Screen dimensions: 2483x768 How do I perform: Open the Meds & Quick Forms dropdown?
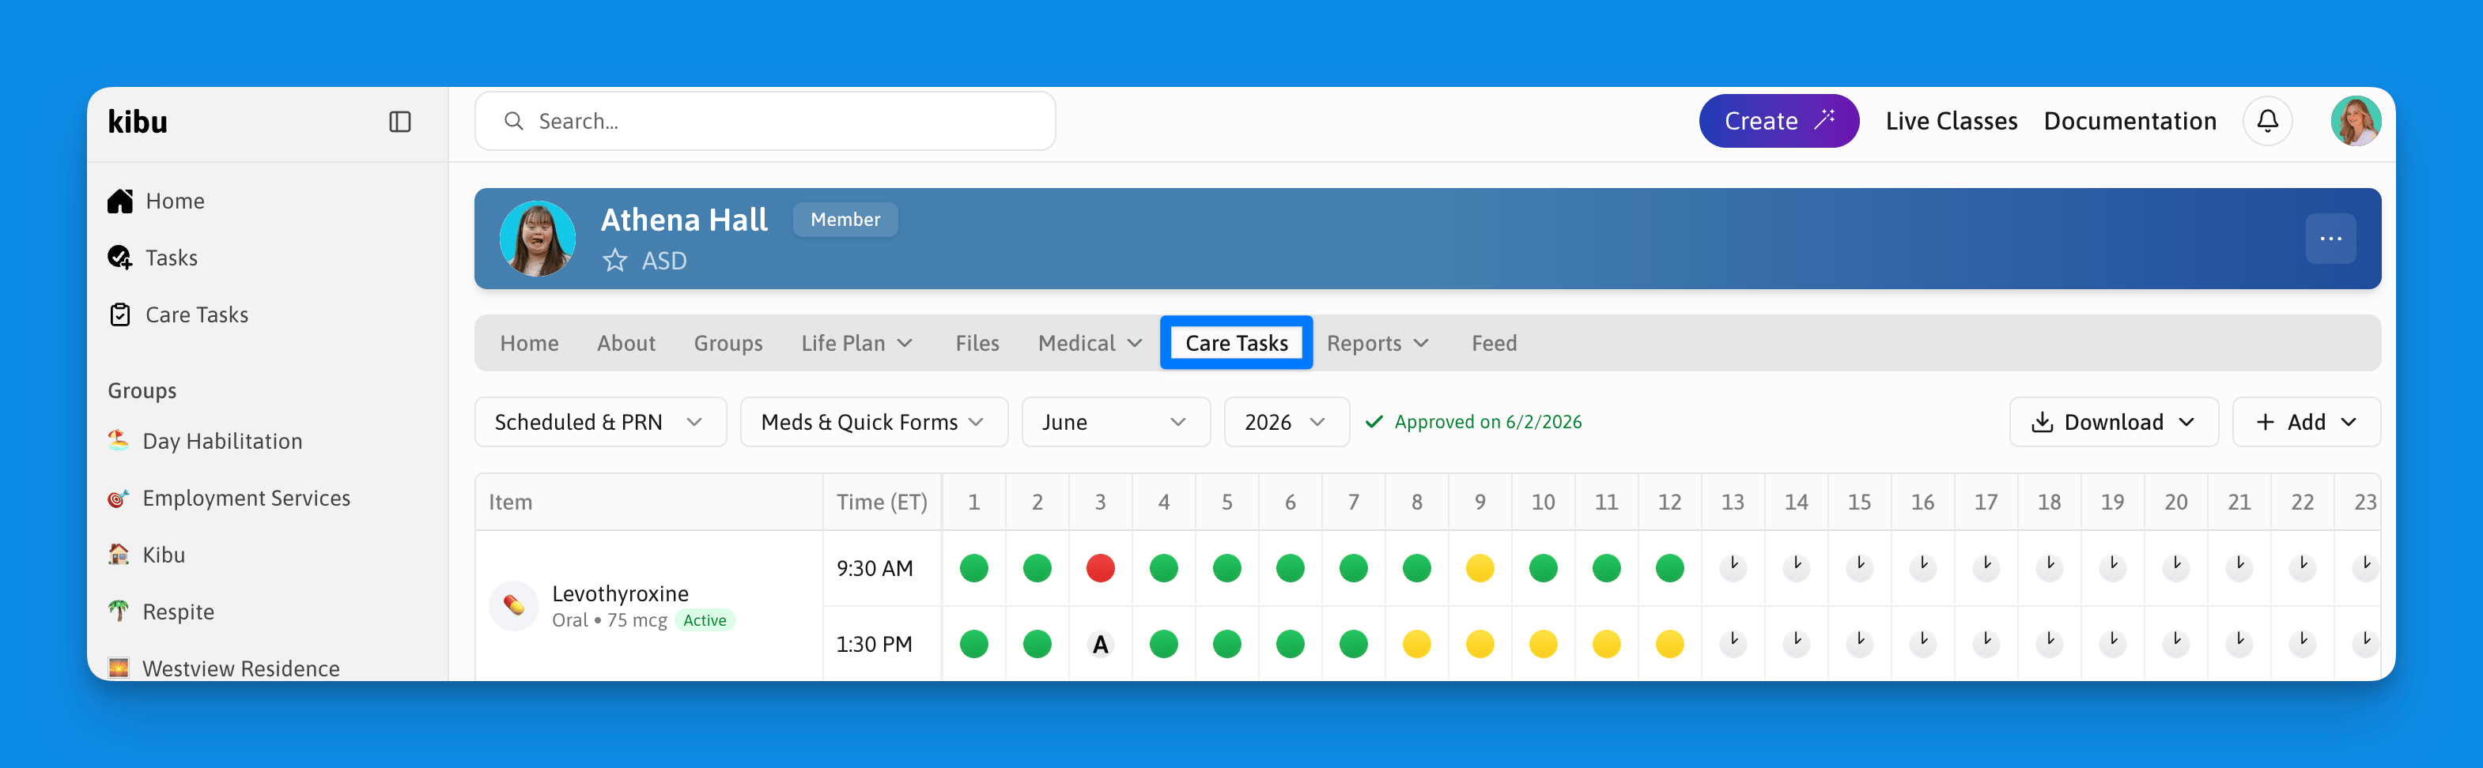[875, 422]
